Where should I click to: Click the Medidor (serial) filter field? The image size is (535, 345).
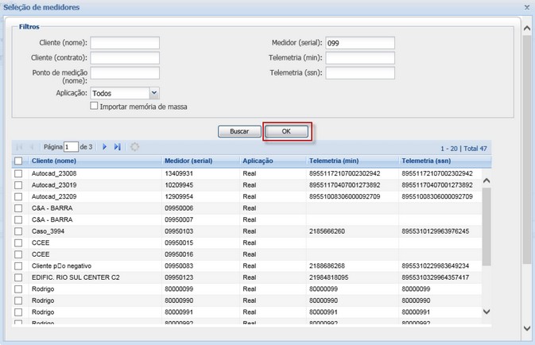click(360, 43)
